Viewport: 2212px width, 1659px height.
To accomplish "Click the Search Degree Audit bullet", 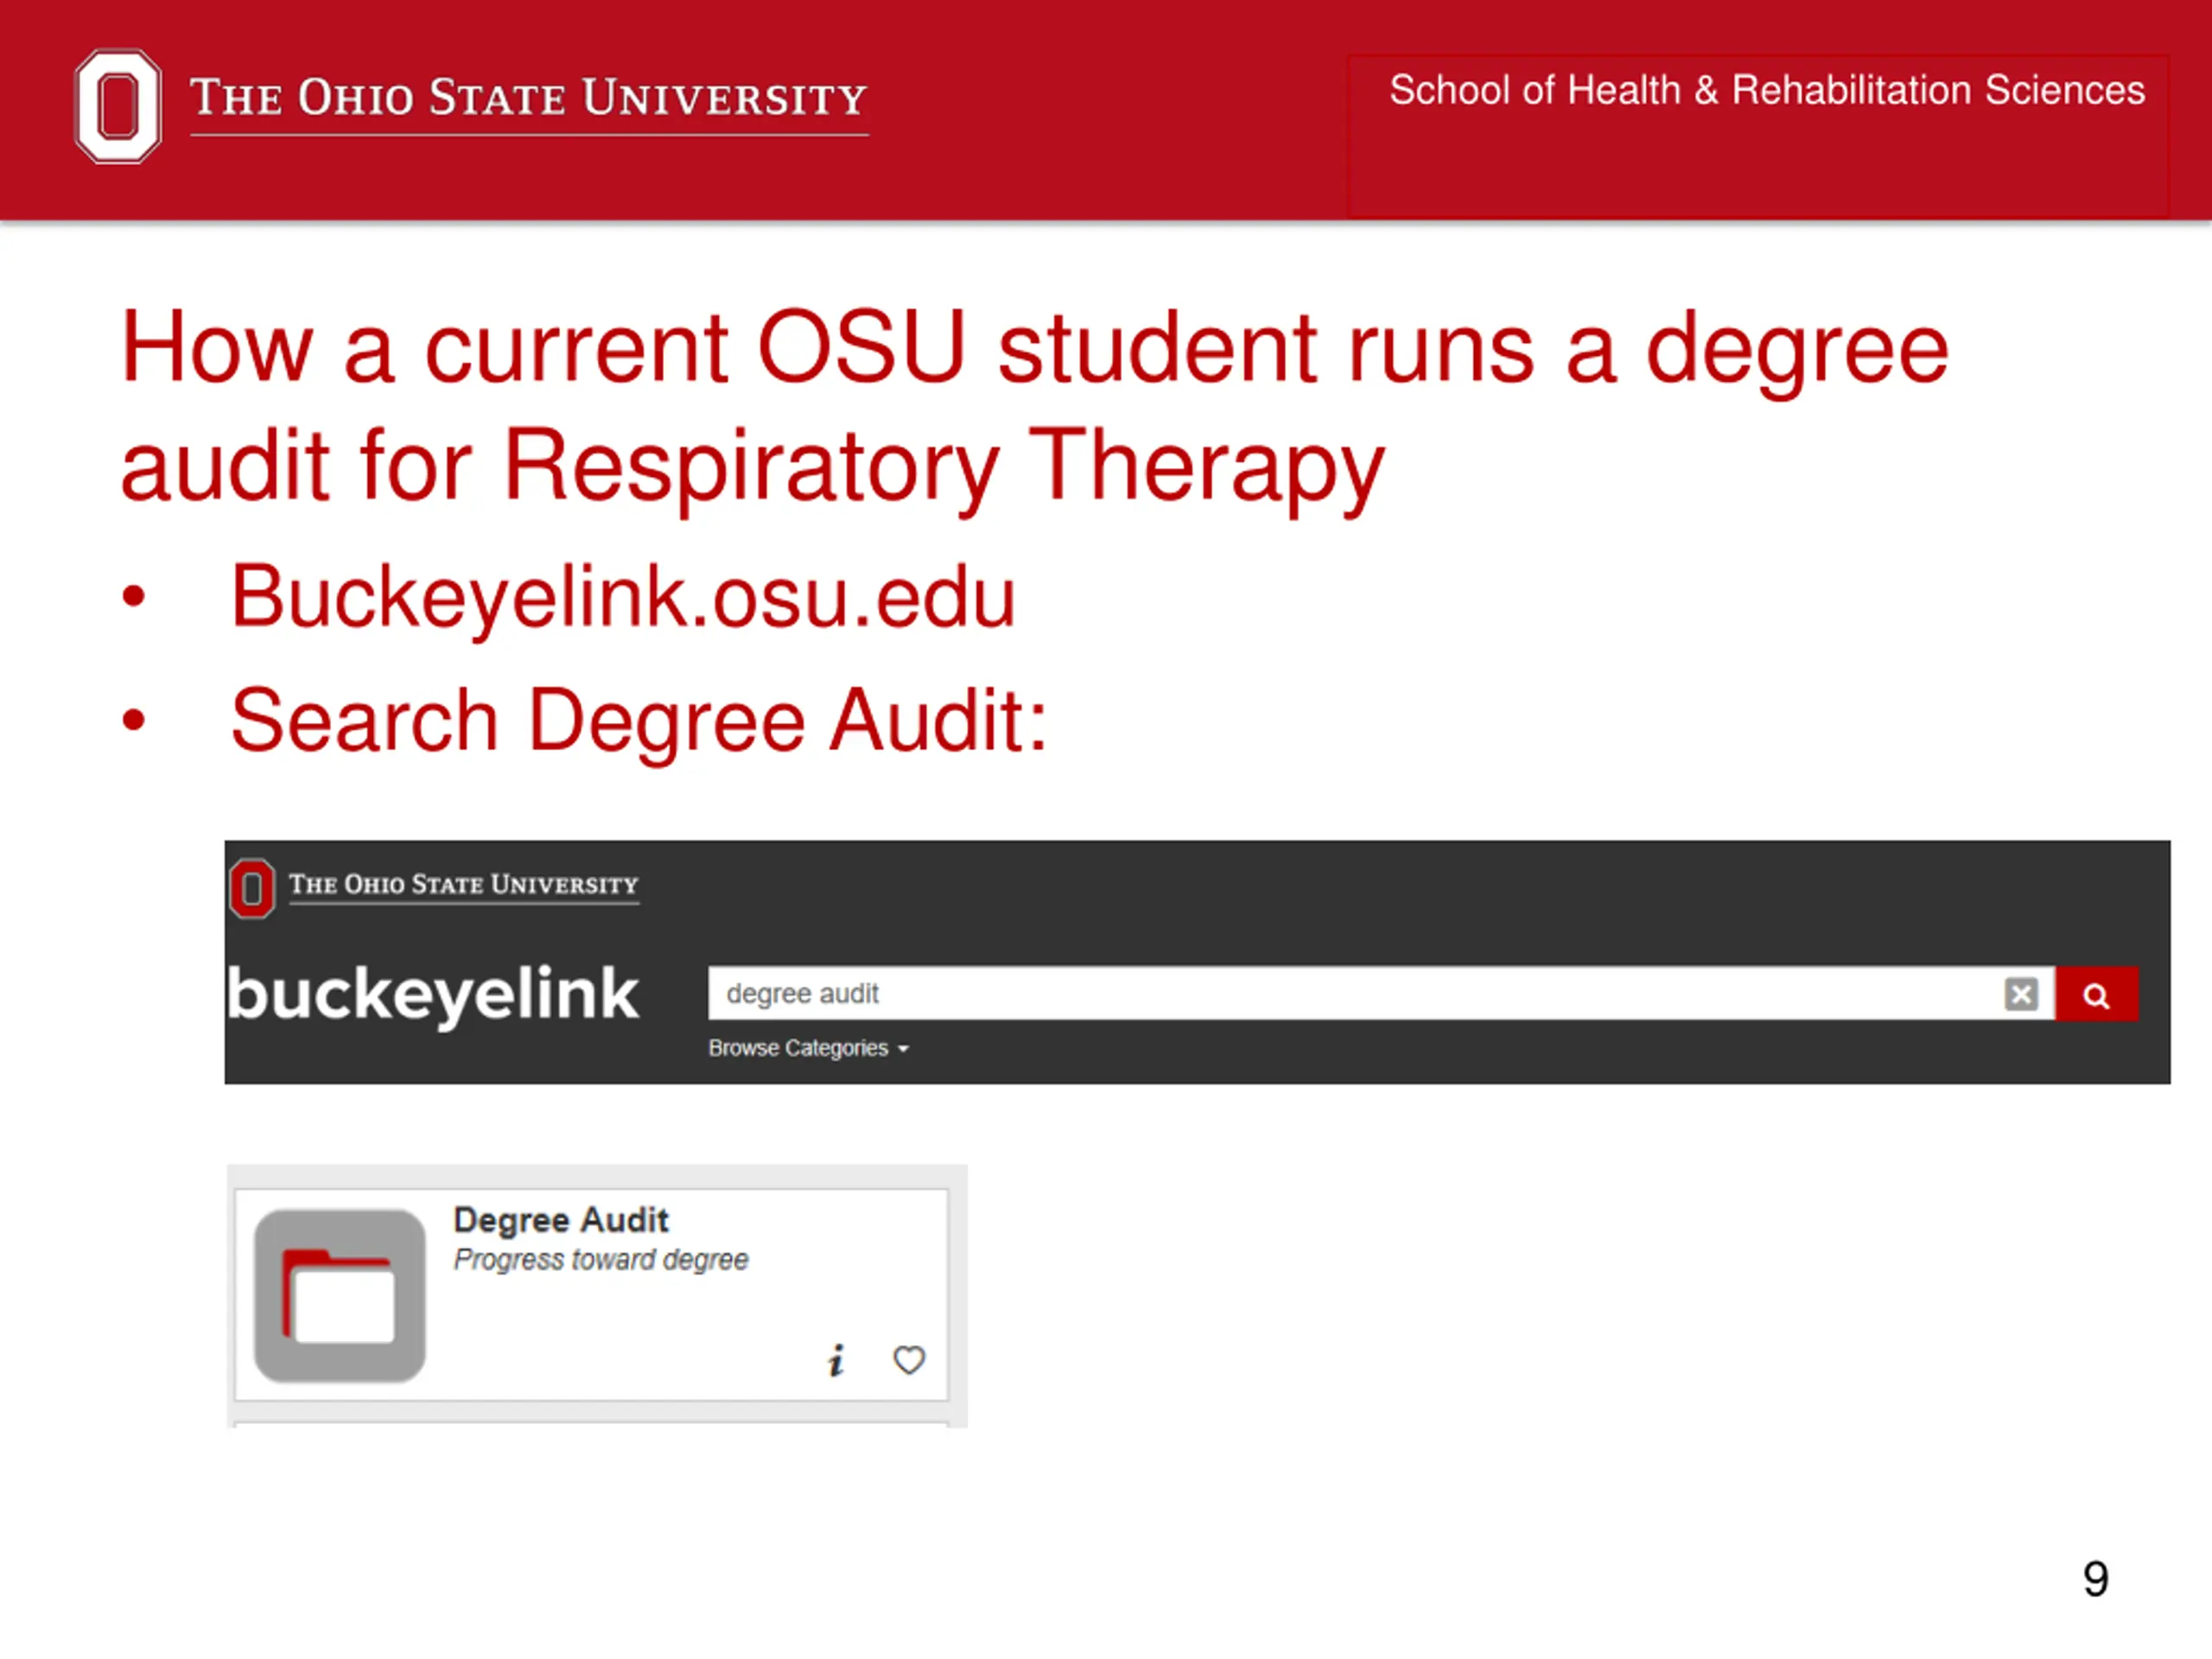I will coord(639,721).
